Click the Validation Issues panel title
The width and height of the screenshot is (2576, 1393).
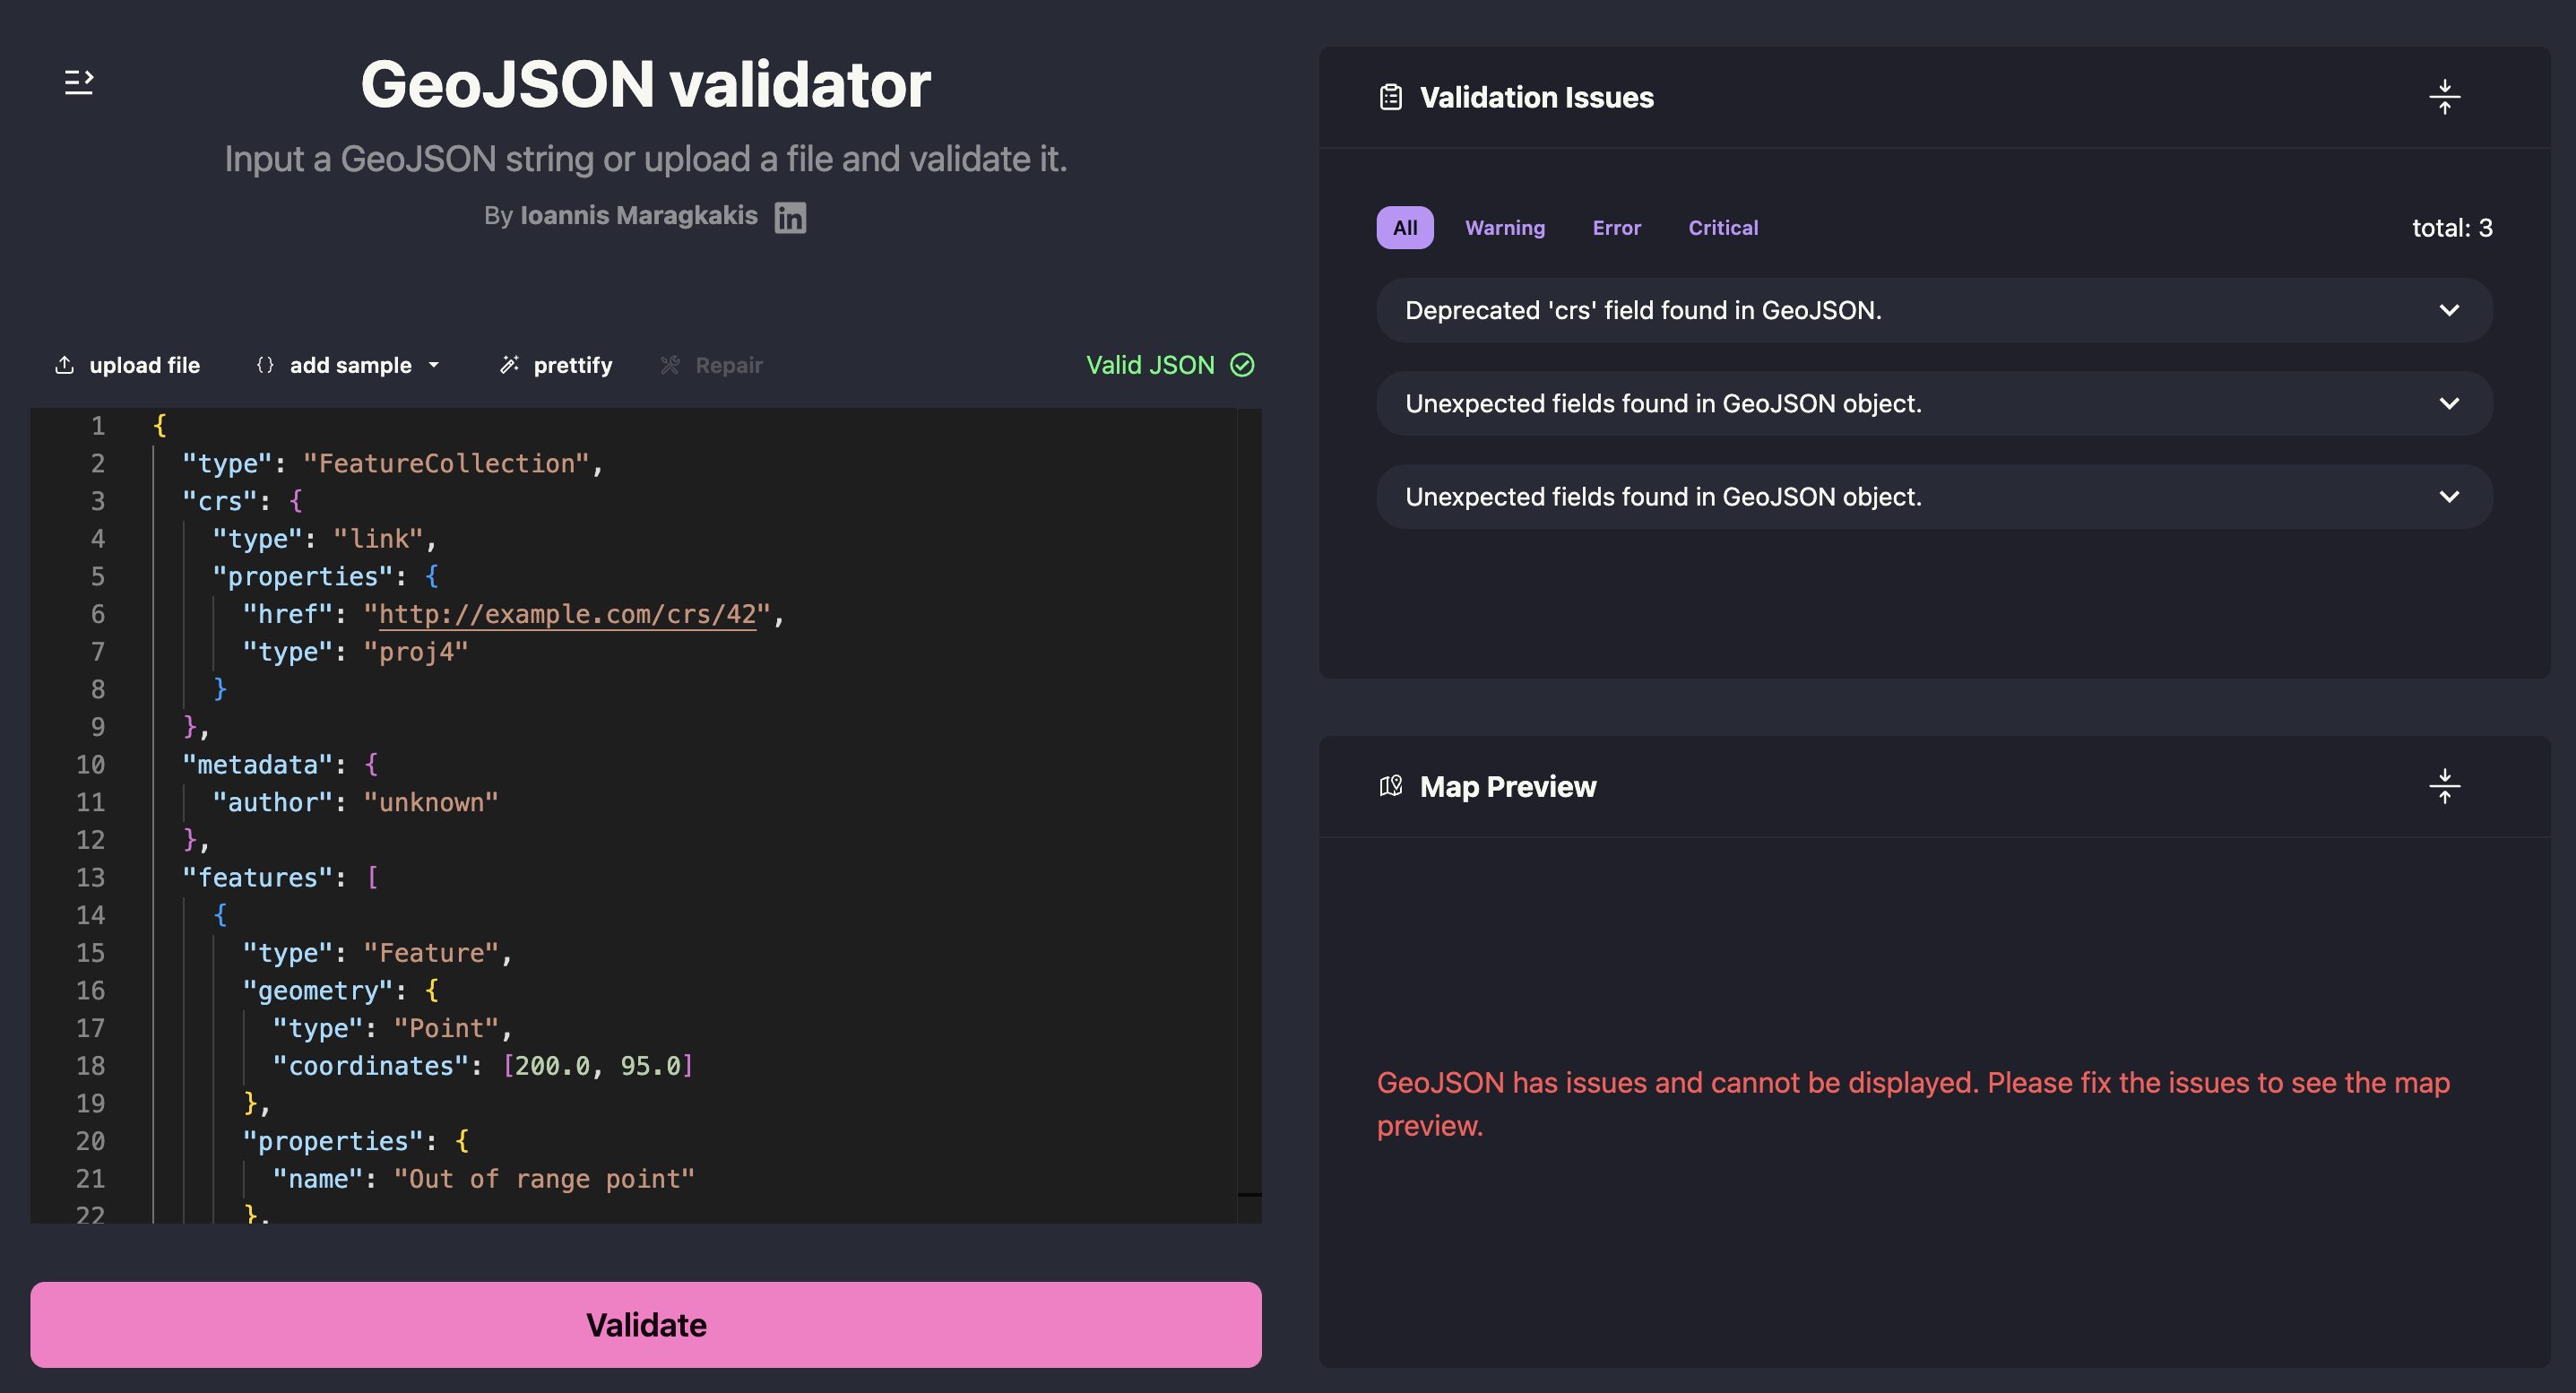1536,97
